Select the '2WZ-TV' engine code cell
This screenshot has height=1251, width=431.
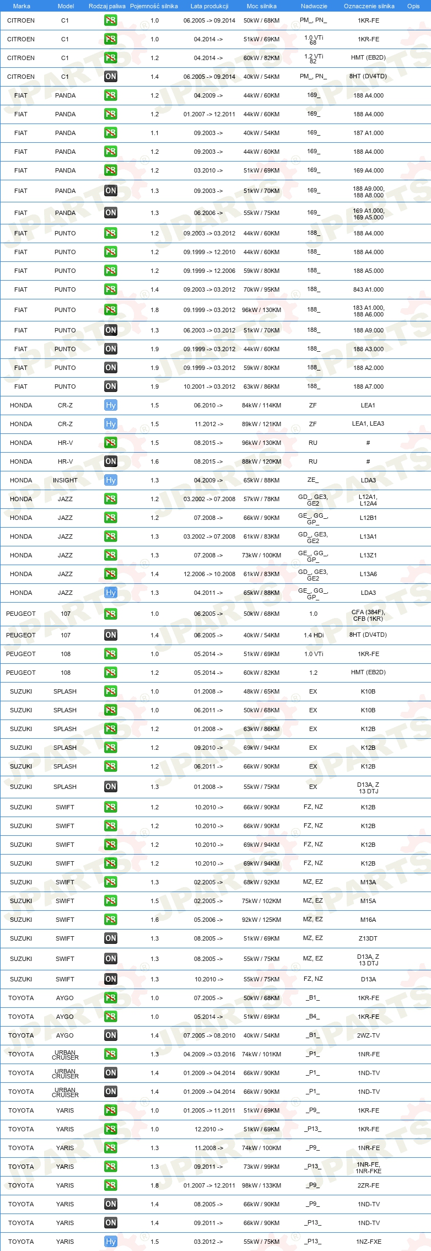coord(368,1035)
